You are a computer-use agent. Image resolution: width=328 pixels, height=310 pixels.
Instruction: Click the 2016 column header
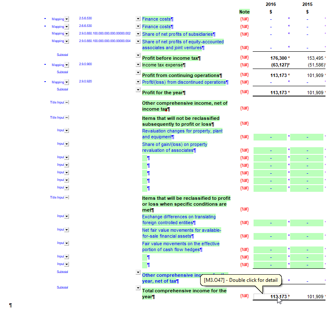point(271,4)
